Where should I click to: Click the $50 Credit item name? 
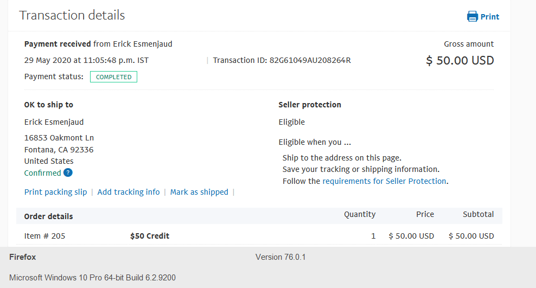click(150, 236)
